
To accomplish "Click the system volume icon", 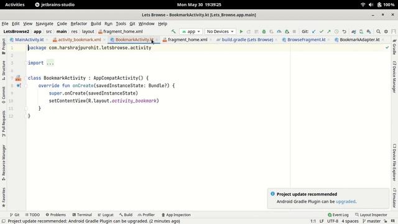I will (371, 4).
